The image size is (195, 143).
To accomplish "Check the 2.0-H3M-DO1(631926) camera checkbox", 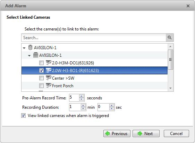I will [41, 63].
